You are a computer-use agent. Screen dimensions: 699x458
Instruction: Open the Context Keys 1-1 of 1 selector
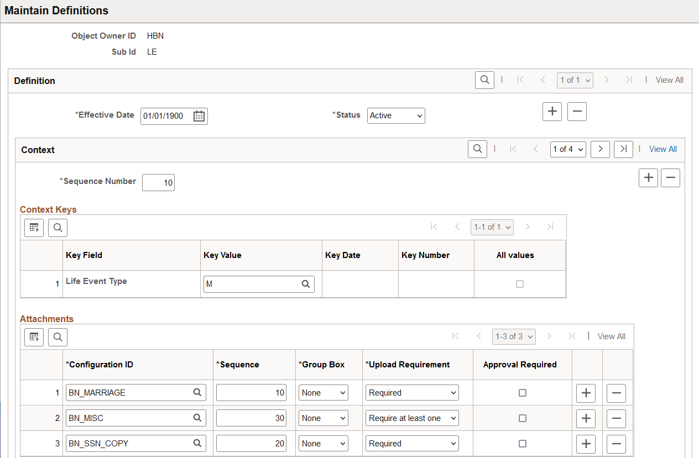point(492,227)
